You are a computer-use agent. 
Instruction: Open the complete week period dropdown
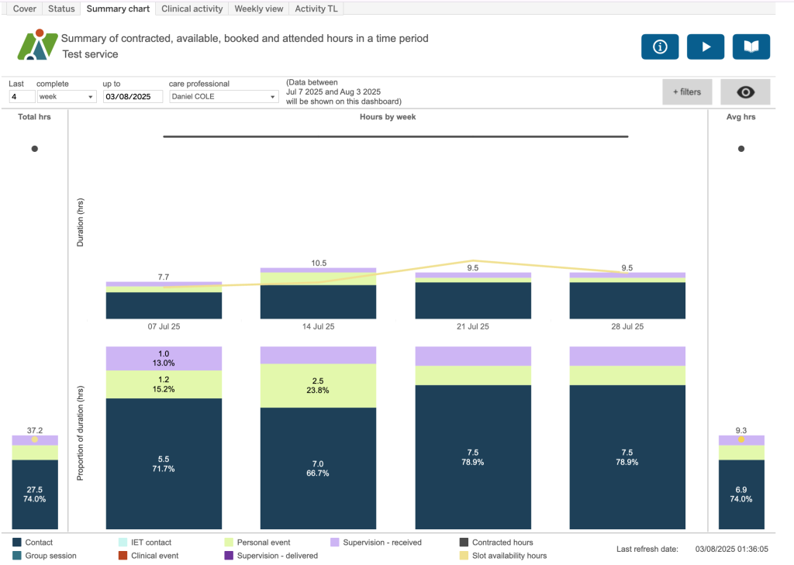[67, 97]
